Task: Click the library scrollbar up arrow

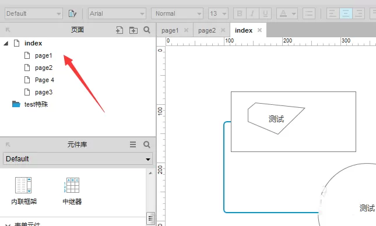Action: (x=150, y=173)
